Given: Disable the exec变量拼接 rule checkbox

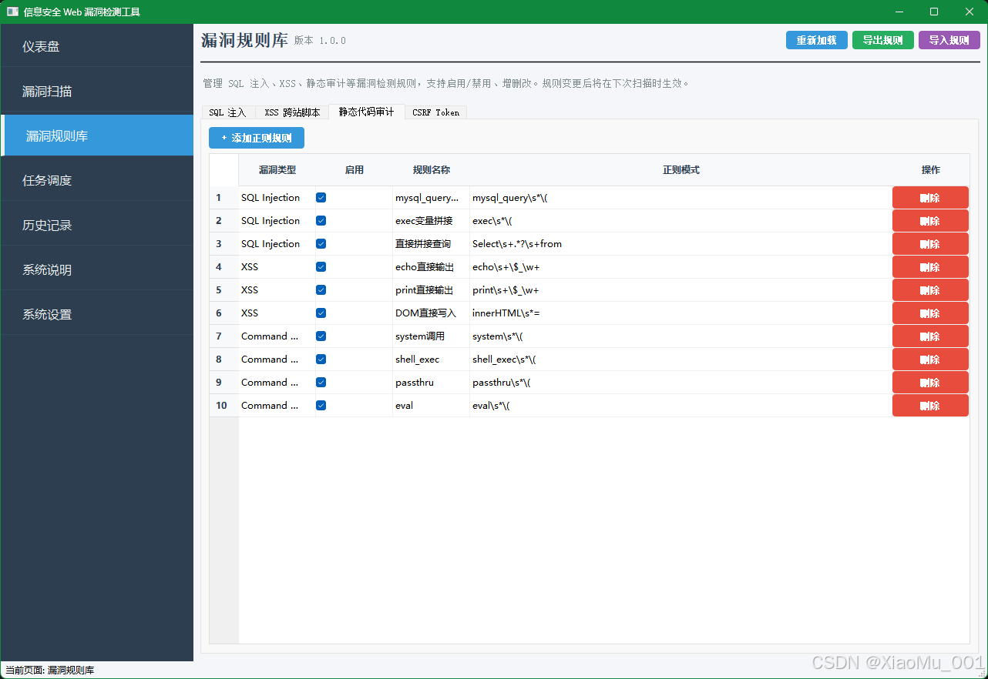Looking at the screenshot, I should pos(321,221).
